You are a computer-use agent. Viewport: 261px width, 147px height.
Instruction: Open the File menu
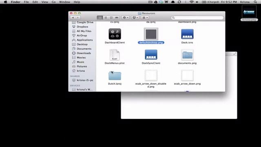pos(26,2)
